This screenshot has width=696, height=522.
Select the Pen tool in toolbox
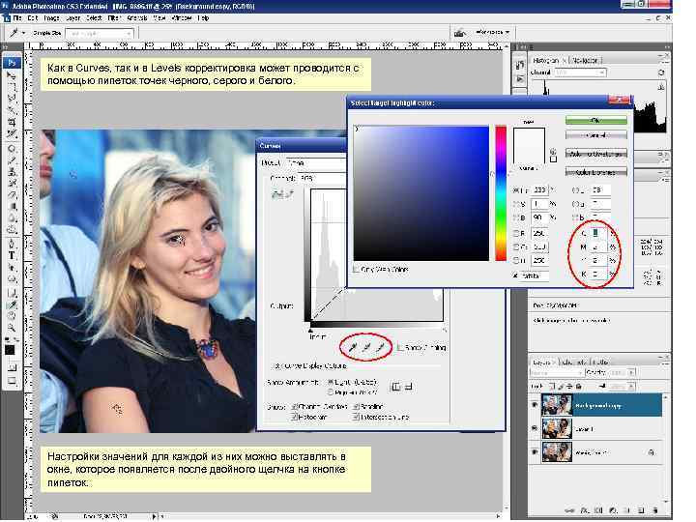[x=11, y=244]
